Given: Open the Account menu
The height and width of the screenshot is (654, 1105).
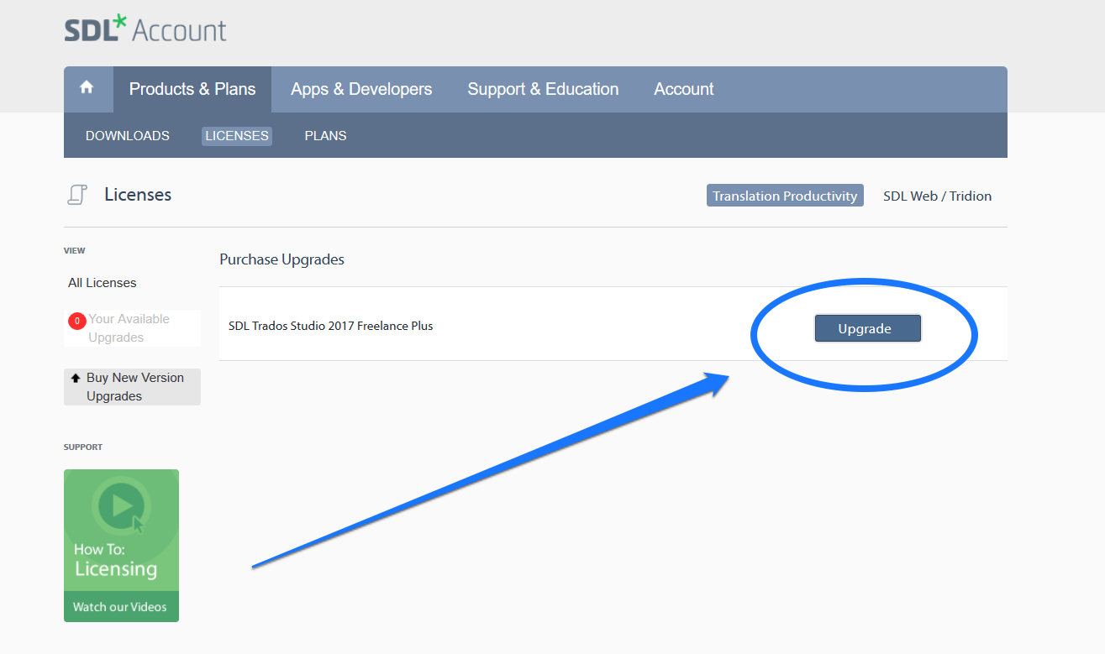Looking at the screenshot, I should coord(684,89).
